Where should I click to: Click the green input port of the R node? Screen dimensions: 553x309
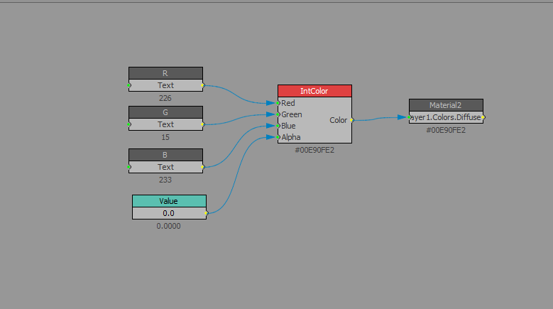click(x=129, y=85)
